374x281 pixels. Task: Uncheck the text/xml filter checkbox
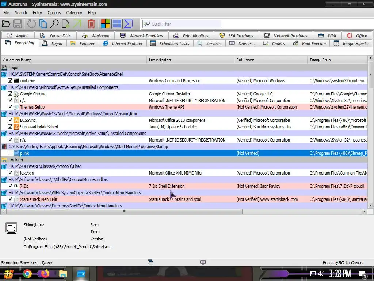[10, 173]
